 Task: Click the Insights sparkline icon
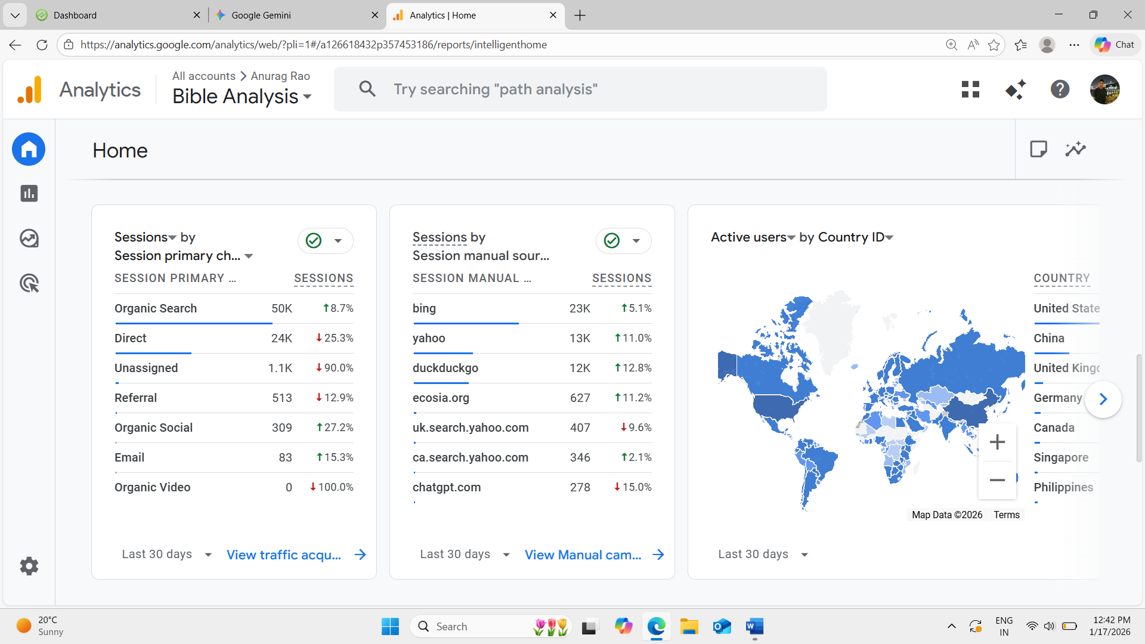tap(1075, 149)
